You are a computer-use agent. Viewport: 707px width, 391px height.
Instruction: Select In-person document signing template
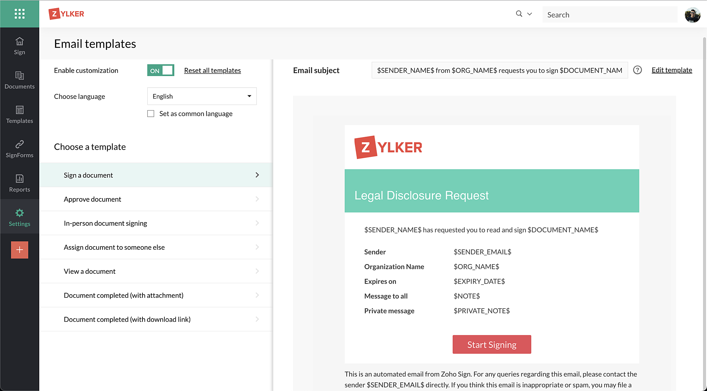point(105,223)
